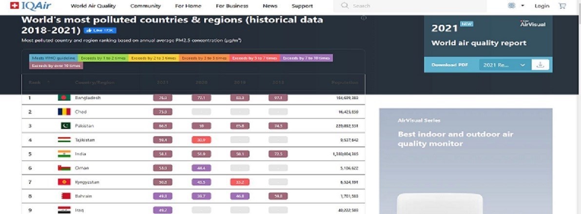Click the info icon beside the page title

364,18
